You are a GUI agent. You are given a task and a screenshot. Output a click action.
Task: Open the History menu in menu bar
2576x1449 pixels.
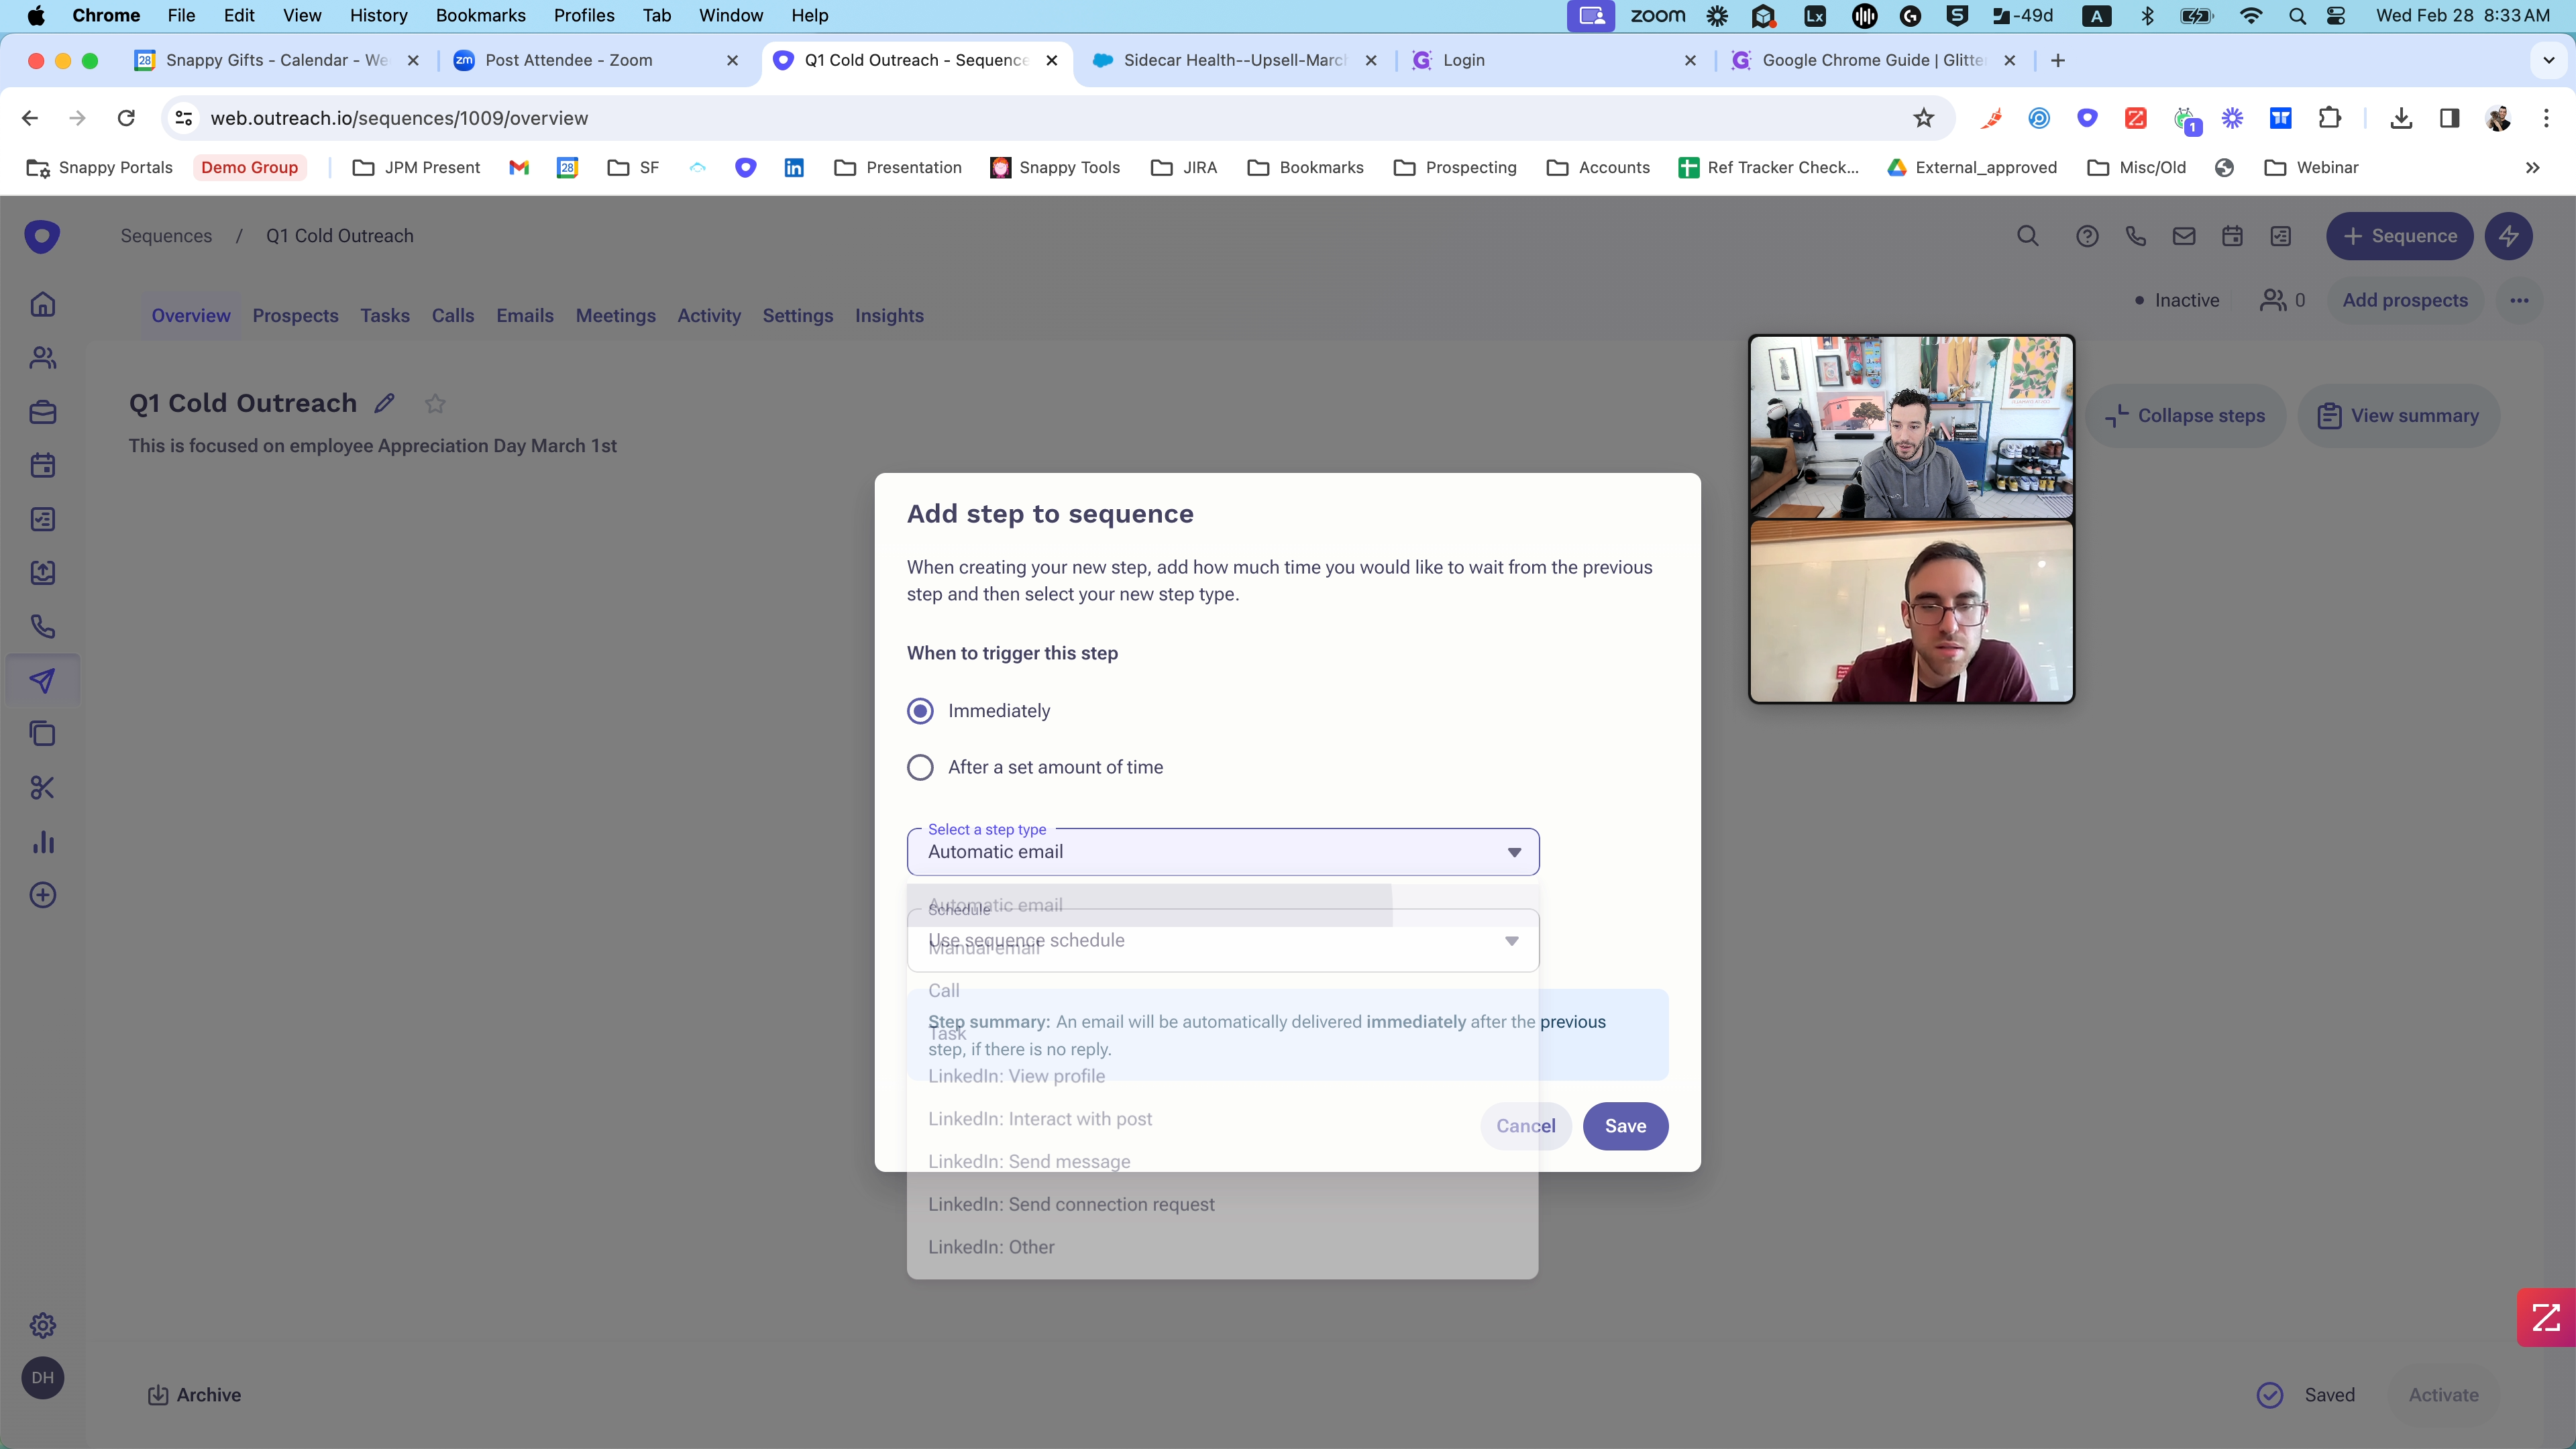point(378,15)
